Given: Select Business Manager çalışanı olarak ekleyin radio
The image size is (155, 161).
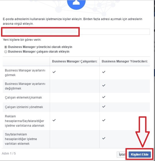Looking at the screenshot, I should click(x=6, y=52).
